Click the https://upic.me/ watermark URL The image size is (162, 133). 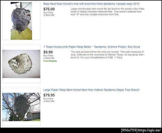point(149,130)
